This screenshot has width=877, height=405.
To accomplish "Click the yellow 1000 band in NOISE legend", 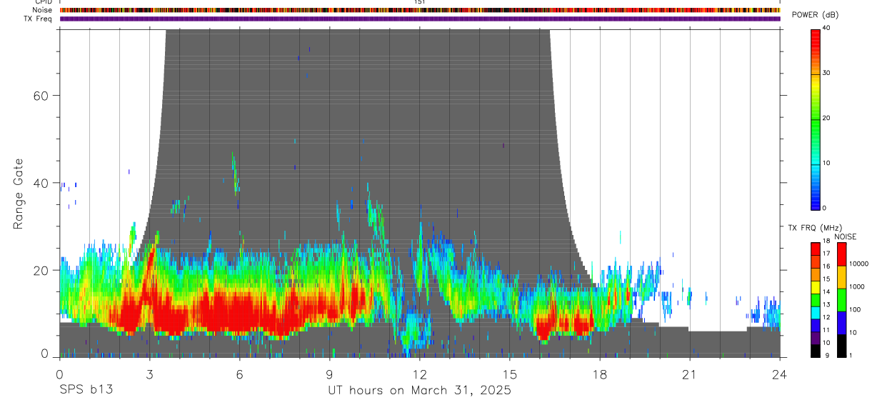I will pos(841,276).
